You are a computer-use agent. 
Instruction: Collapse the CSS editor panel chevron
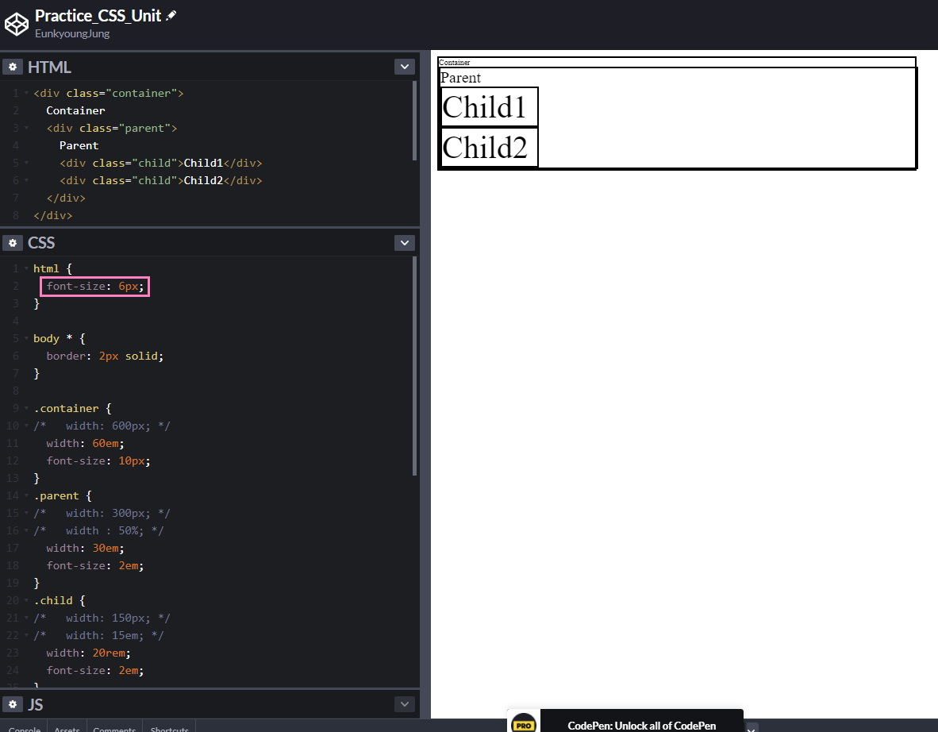pos(404,242)
